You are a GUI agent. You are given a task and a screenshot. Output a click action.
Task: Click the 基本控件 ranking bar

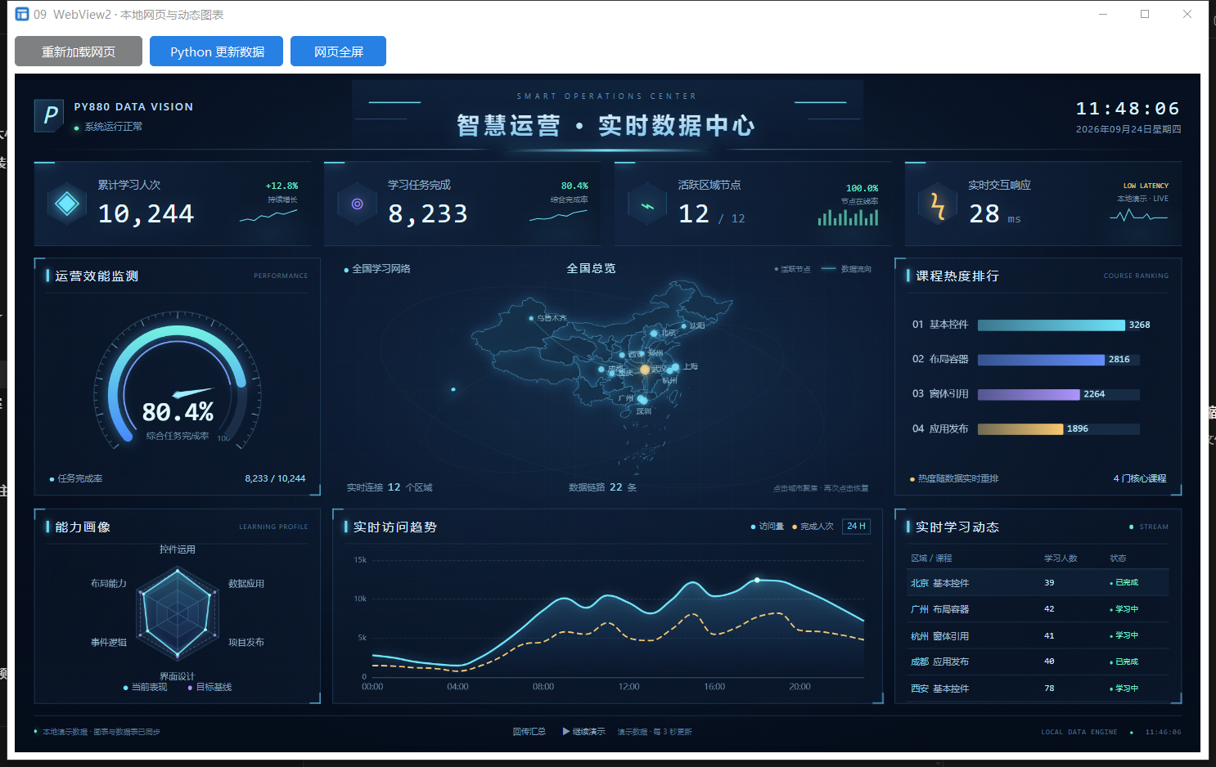(1052, 325)
